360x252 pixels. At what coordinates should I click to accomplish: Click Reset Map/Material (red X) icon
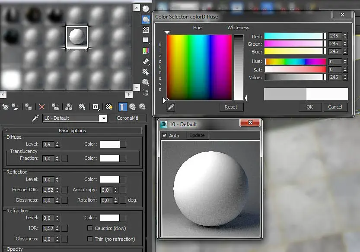coord(42,107)
